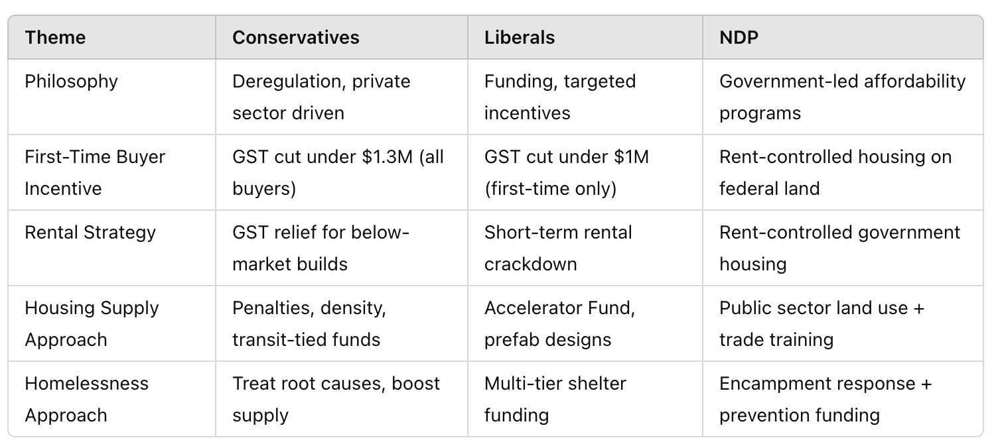Select the Housing Supply Approach row label
Image resolution: width=998 pixels, height=448 pixels.
point(92,323)
